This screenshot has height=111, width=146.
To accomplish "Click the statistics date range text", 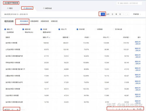I will coord(16,14).
